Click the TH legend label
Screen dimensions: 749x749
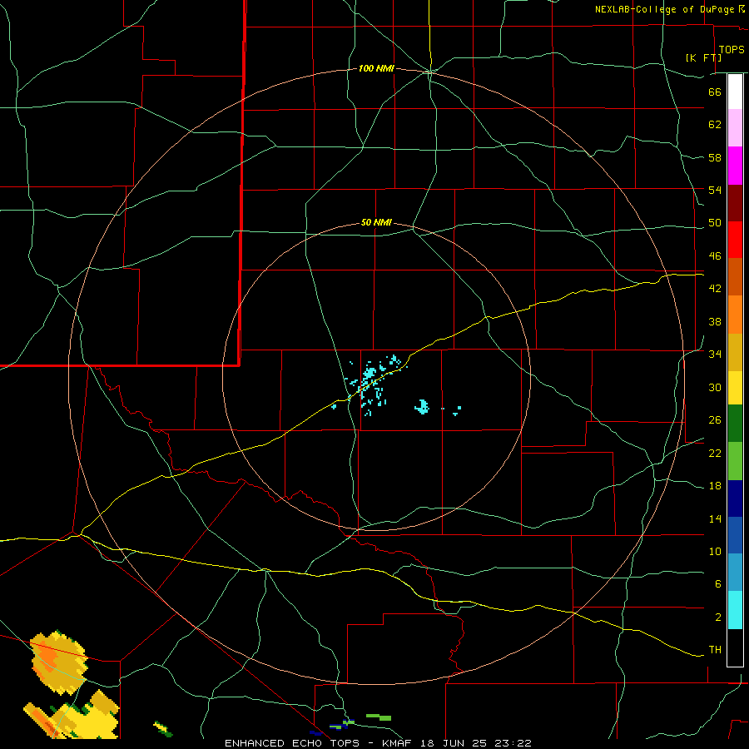tap(715, 650)
